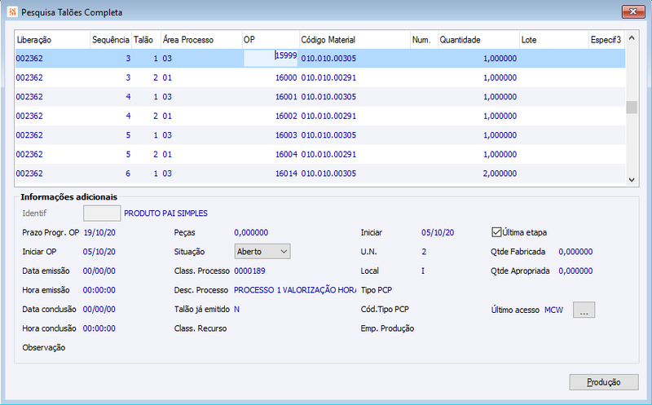Click the Observação label
Image resolution: width=652 pixels, height=405 pixels.
click(44, 348)
